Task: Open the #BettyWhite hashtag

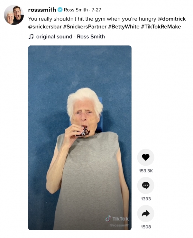Action: click(124, 27)
